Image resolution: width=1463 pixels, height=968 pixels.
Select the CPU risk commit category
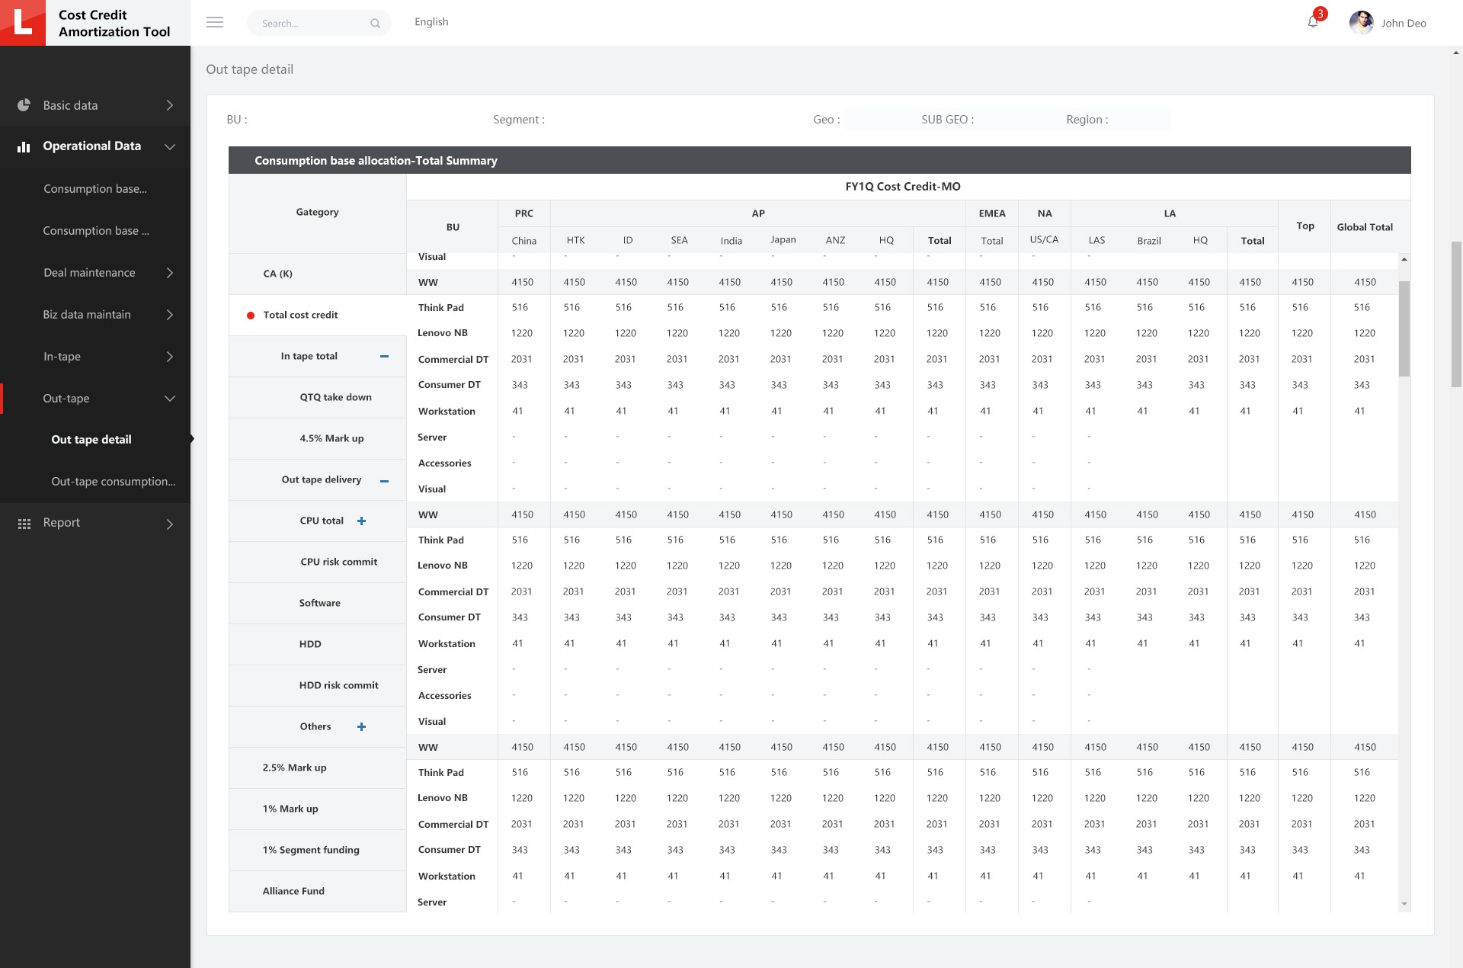318,562
